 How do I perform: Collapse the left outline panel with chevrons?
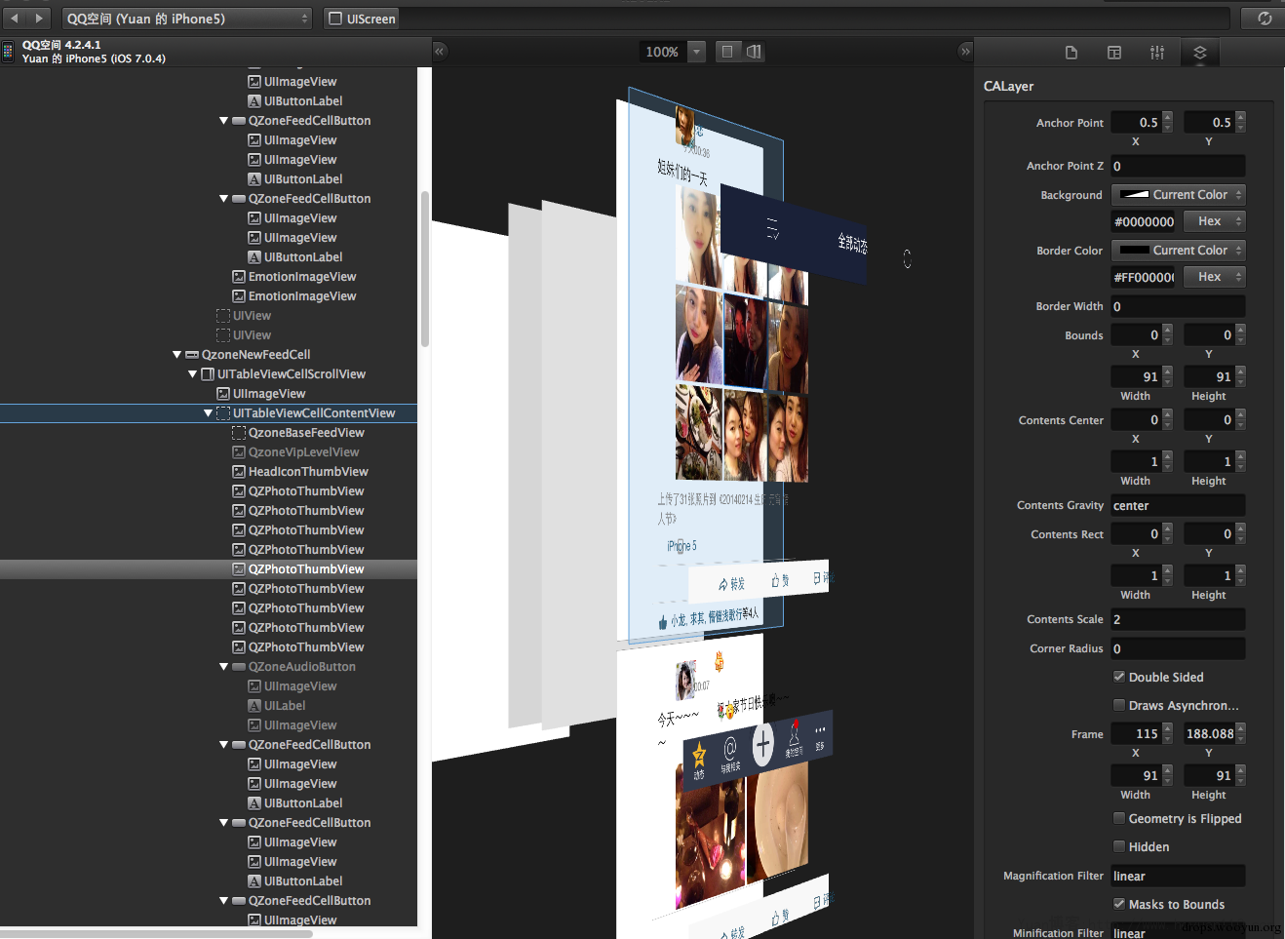pyautogui.click(x=440, y=52)
